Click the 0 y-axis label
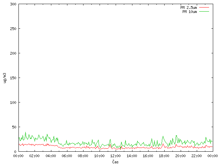219x164 pixels. 15,152
